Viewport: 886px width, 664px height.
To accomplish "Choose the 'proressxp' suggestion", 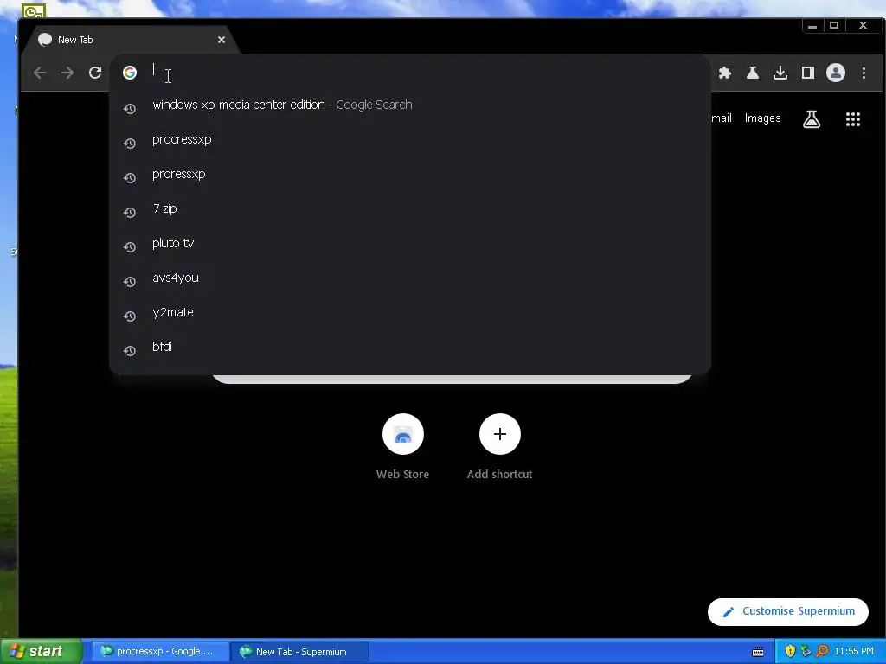I will pos(409,174).
